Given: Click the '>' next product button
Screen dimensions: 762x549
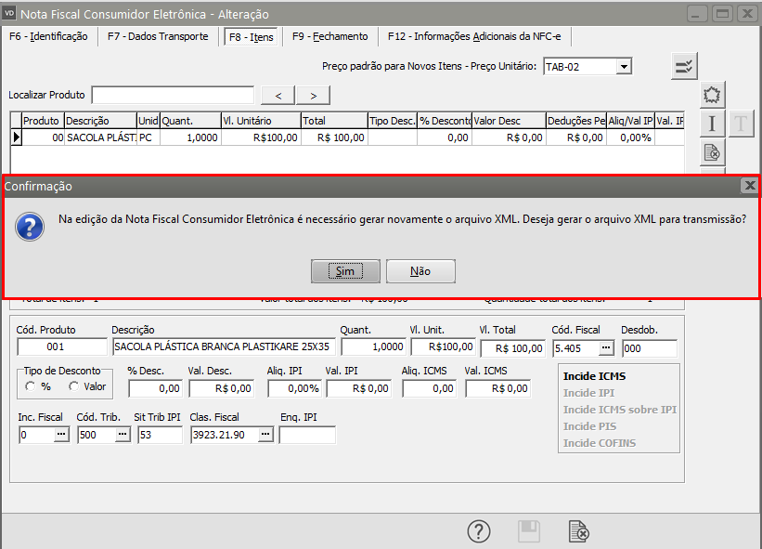Looking at the screenshot, I should pyautogui.click(x=313, y=95).
